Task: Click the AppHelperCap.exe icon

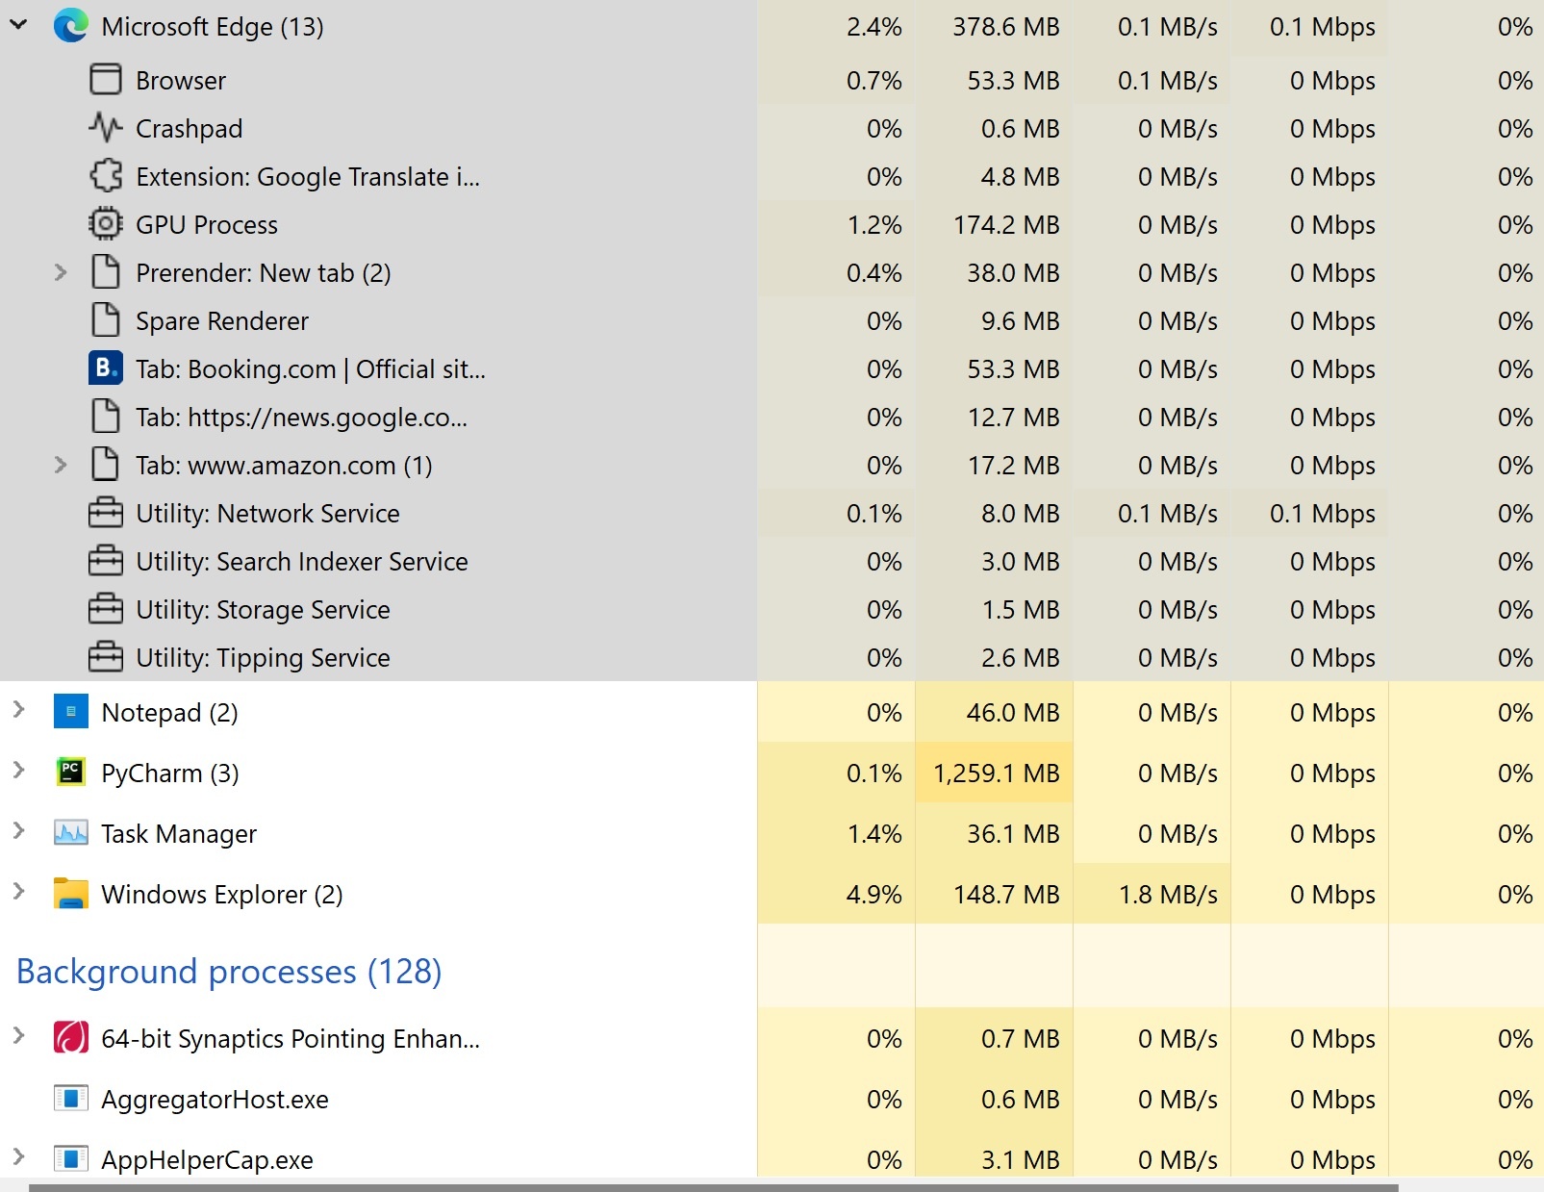Action: pyautogui.click(x=70, y=1159)
